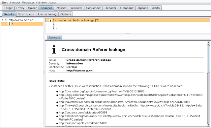Open the Intruder menu in menu bar
The height and width of the screenshot is (128, 211).
pyautogui.click(x=15, y=3)
